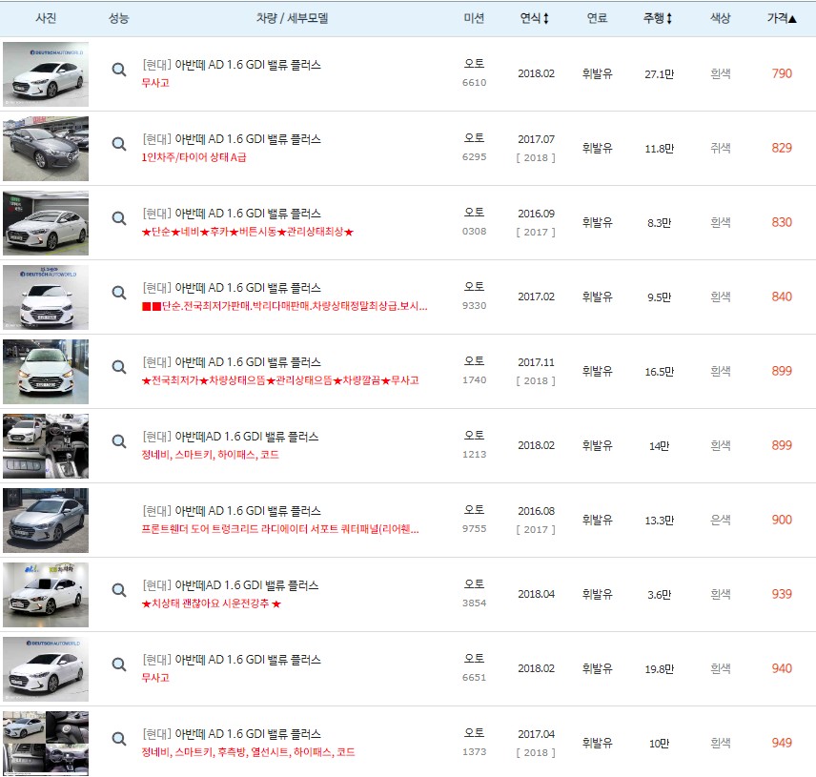Image resolution: width=816 pixels, height=777 pixels.
Task: Click 은색 color cell
Action: 721,520
